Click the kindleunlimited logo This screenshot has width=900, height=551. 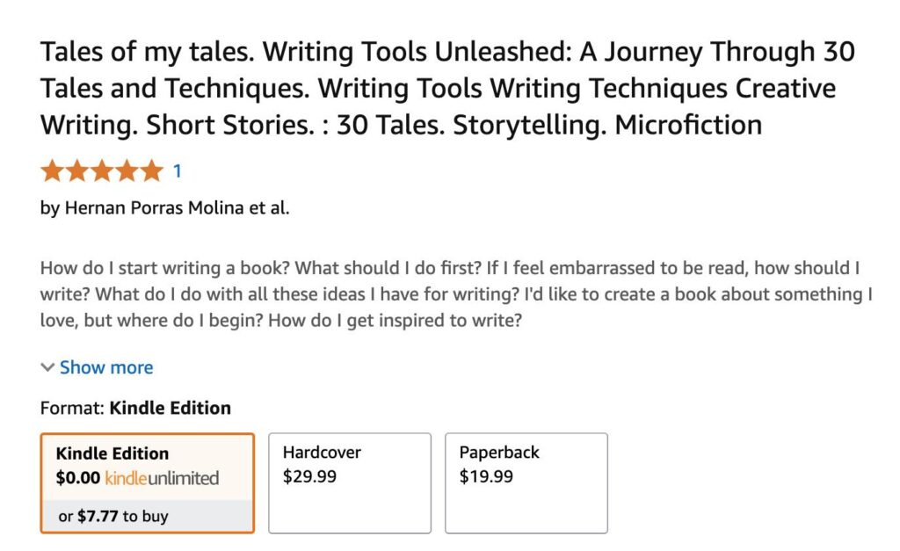coord(162,479)
